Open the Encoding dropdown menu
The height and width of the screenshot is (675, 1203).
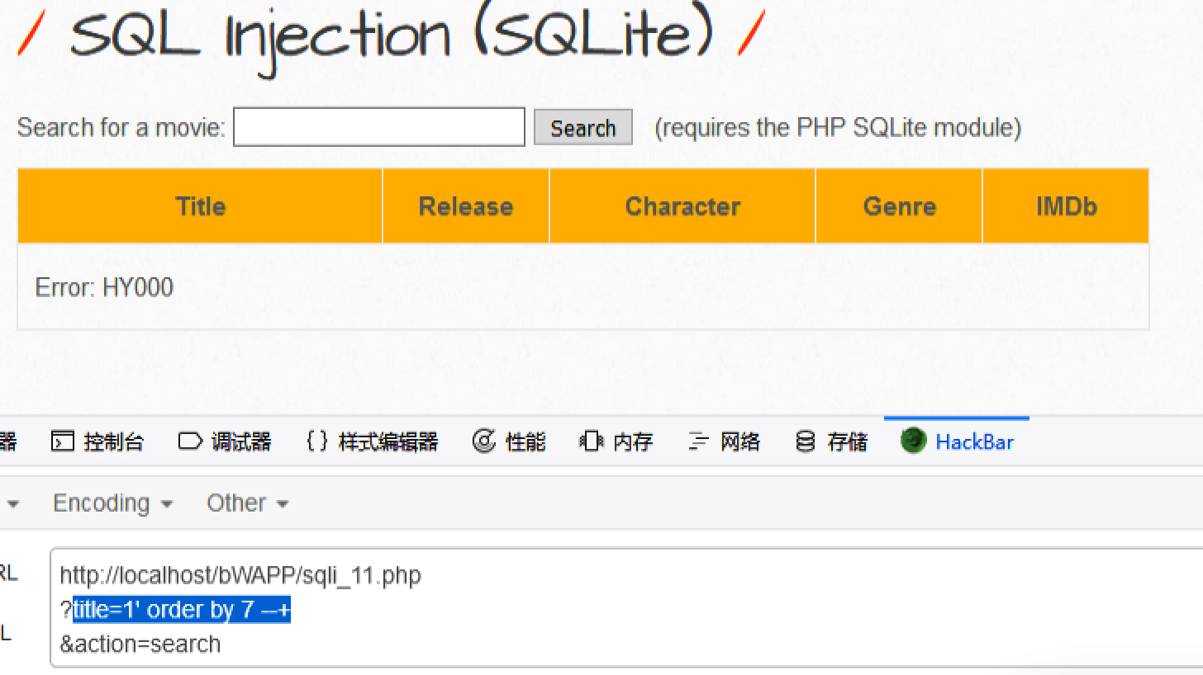tap(112, 503)
